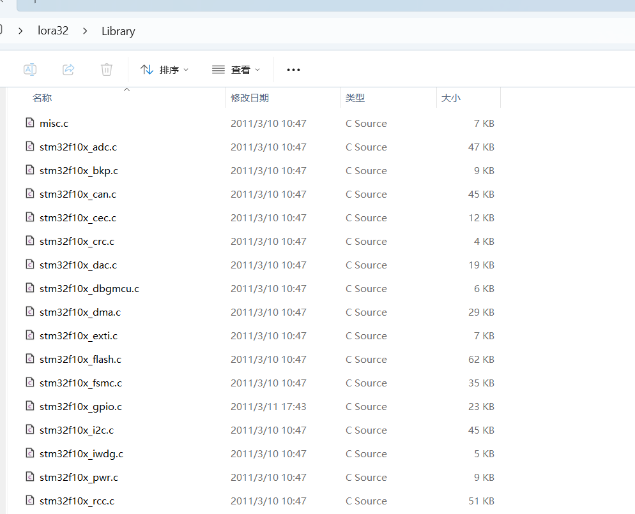Click the file icon of stm32f10x_bkp.c

point(30,170)
